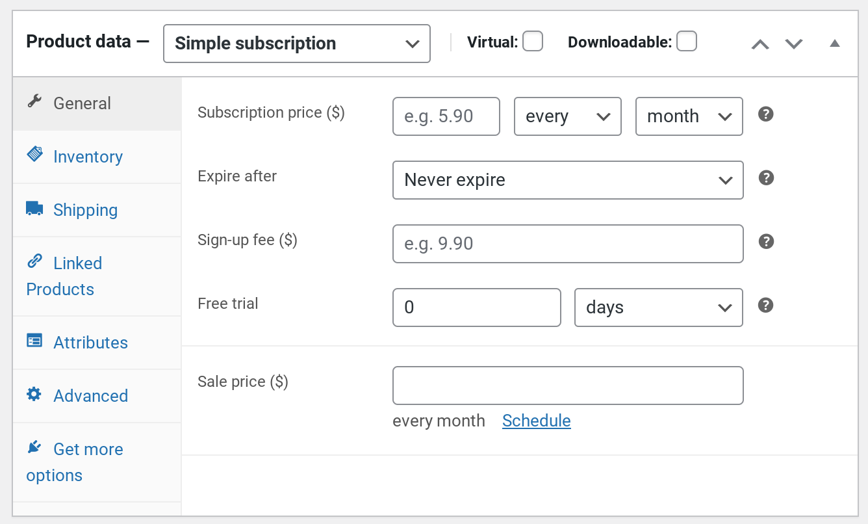Click the Inventory tag icon
Screen dimensions: 868x524
[x=34, y=155]
